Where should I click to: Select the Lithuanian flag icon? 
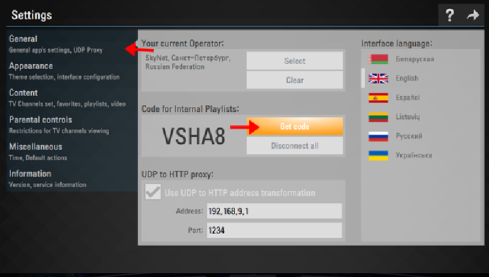click(x=378, y=117)
